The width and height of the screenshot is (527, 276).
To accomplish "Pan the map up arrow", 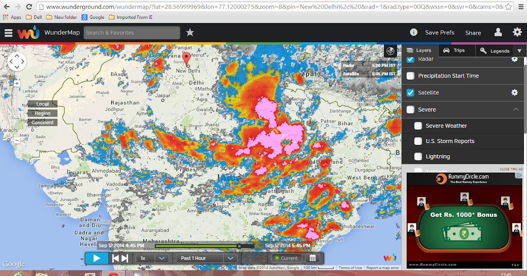I will click(17, 56).
